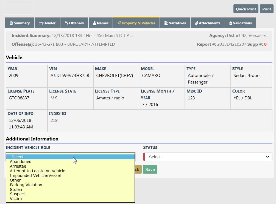Screen dimensions: 276x204
Task: Click the Property & Vehicles car icon
Action: pos(119,23)
